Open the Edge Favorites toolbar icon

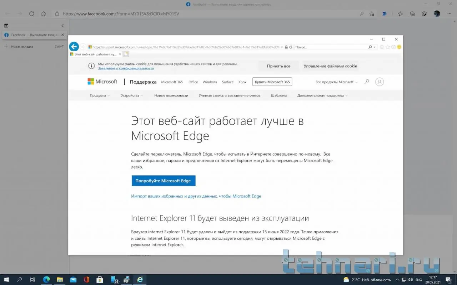coord(400,14)
